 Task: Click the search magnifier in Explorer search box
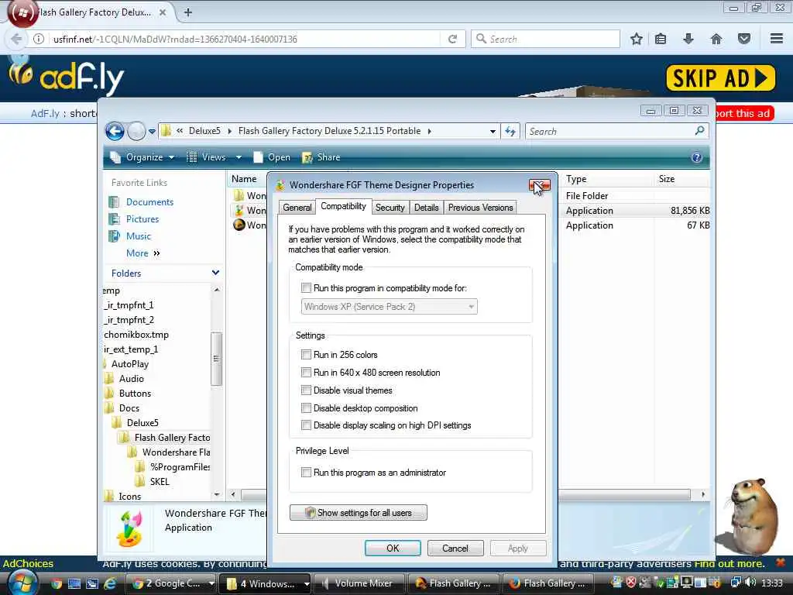tap(700, 131)
